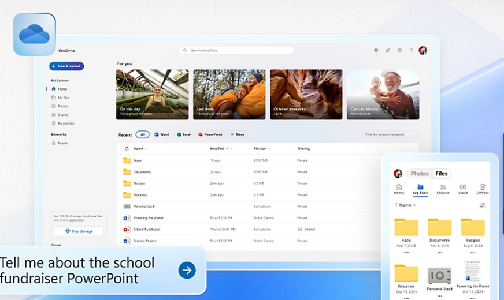Open My files in the sidebar

[x=61, y=97]
